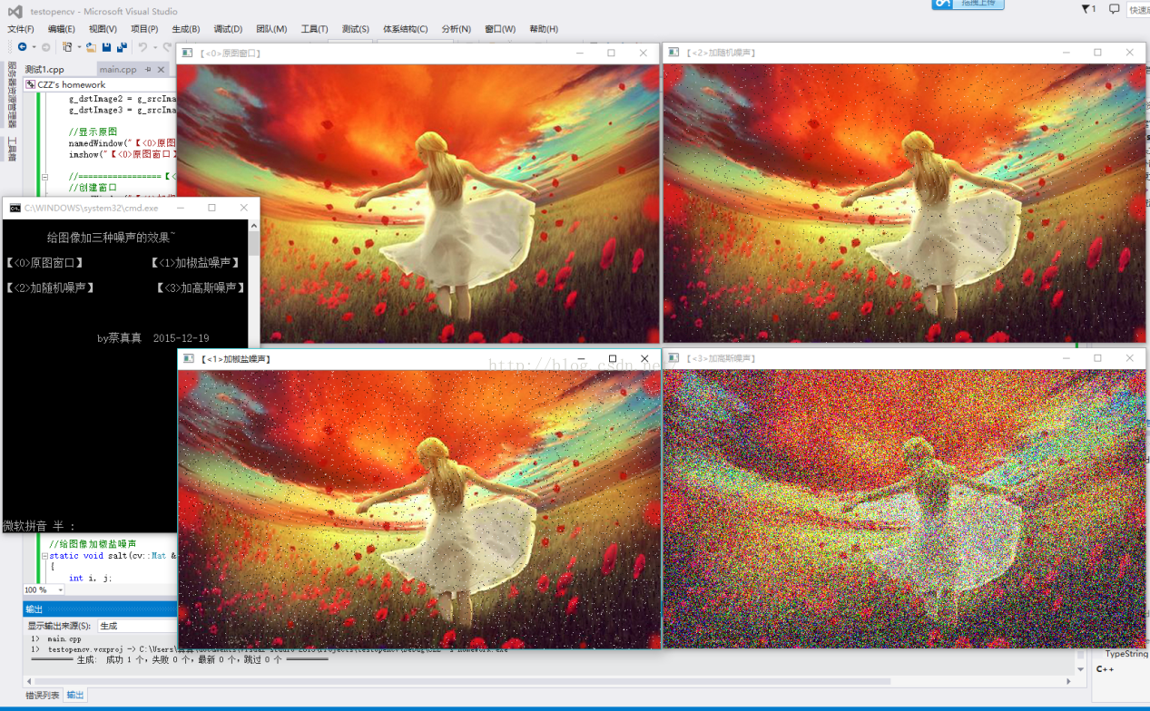Screen dimensions: 1150x711
Task: Open the New Project dropdown arrow
Action: click(x=79, y=46)
